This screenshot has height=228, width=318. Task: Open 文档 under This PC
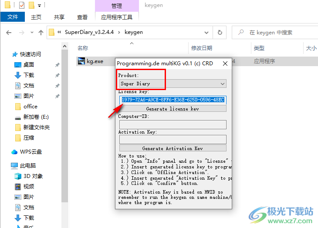point(29,208)
